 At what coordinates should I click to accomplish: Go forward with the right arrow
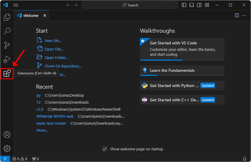[x=76, y=5]
